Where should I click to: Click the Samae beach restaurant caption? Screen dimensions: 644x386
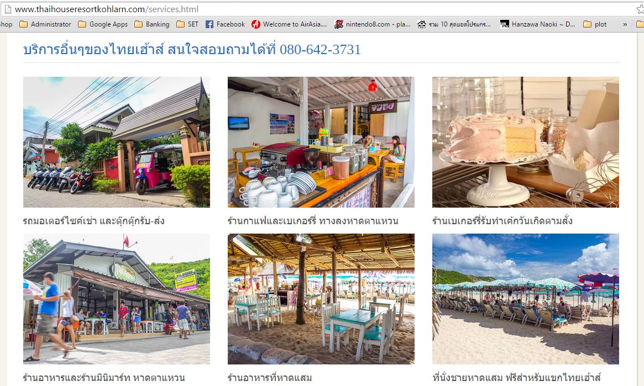click(x=270, y=377)
